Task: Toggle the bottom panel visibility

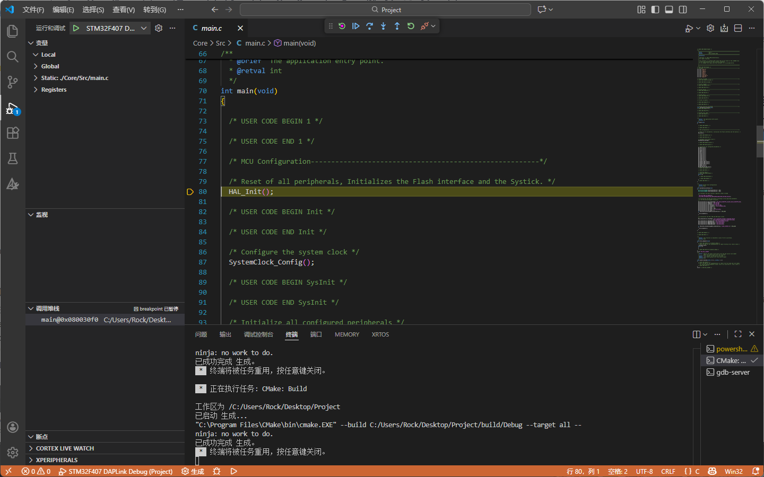Action: 668,9
